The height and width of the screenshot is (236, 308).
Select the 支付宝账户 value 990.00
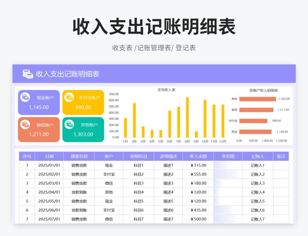click(83, 107)
